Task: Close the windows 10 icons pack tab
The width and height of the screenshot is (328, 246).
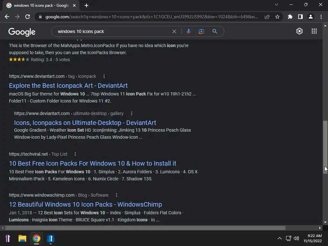Action: 74,5
